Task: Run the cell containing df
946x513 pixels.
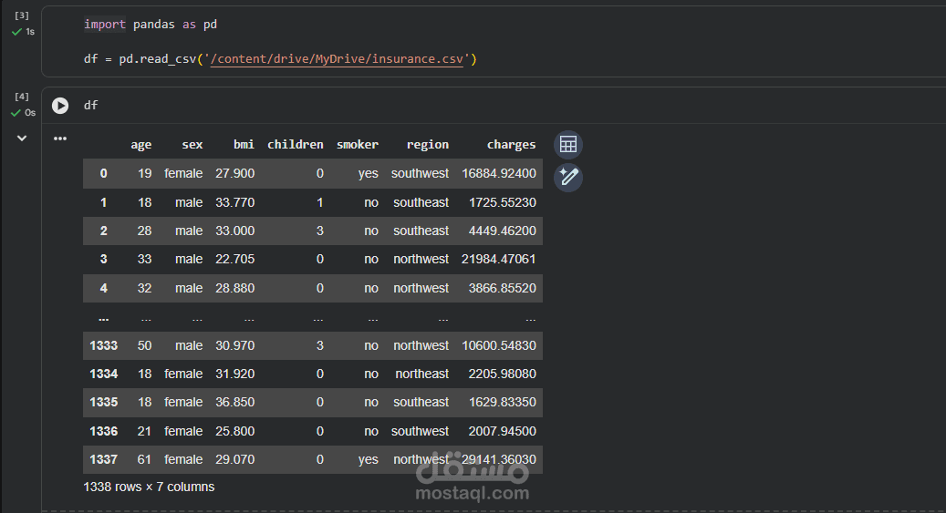Action: (60, 106)
